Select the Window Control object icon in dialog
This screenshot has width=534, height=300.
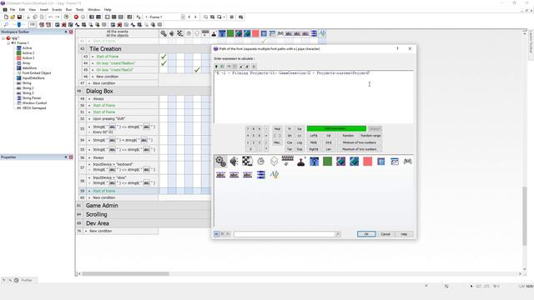tap(395, 161)
